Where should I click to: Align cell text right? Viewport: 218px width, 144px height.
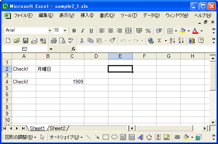tap(119, 31)
